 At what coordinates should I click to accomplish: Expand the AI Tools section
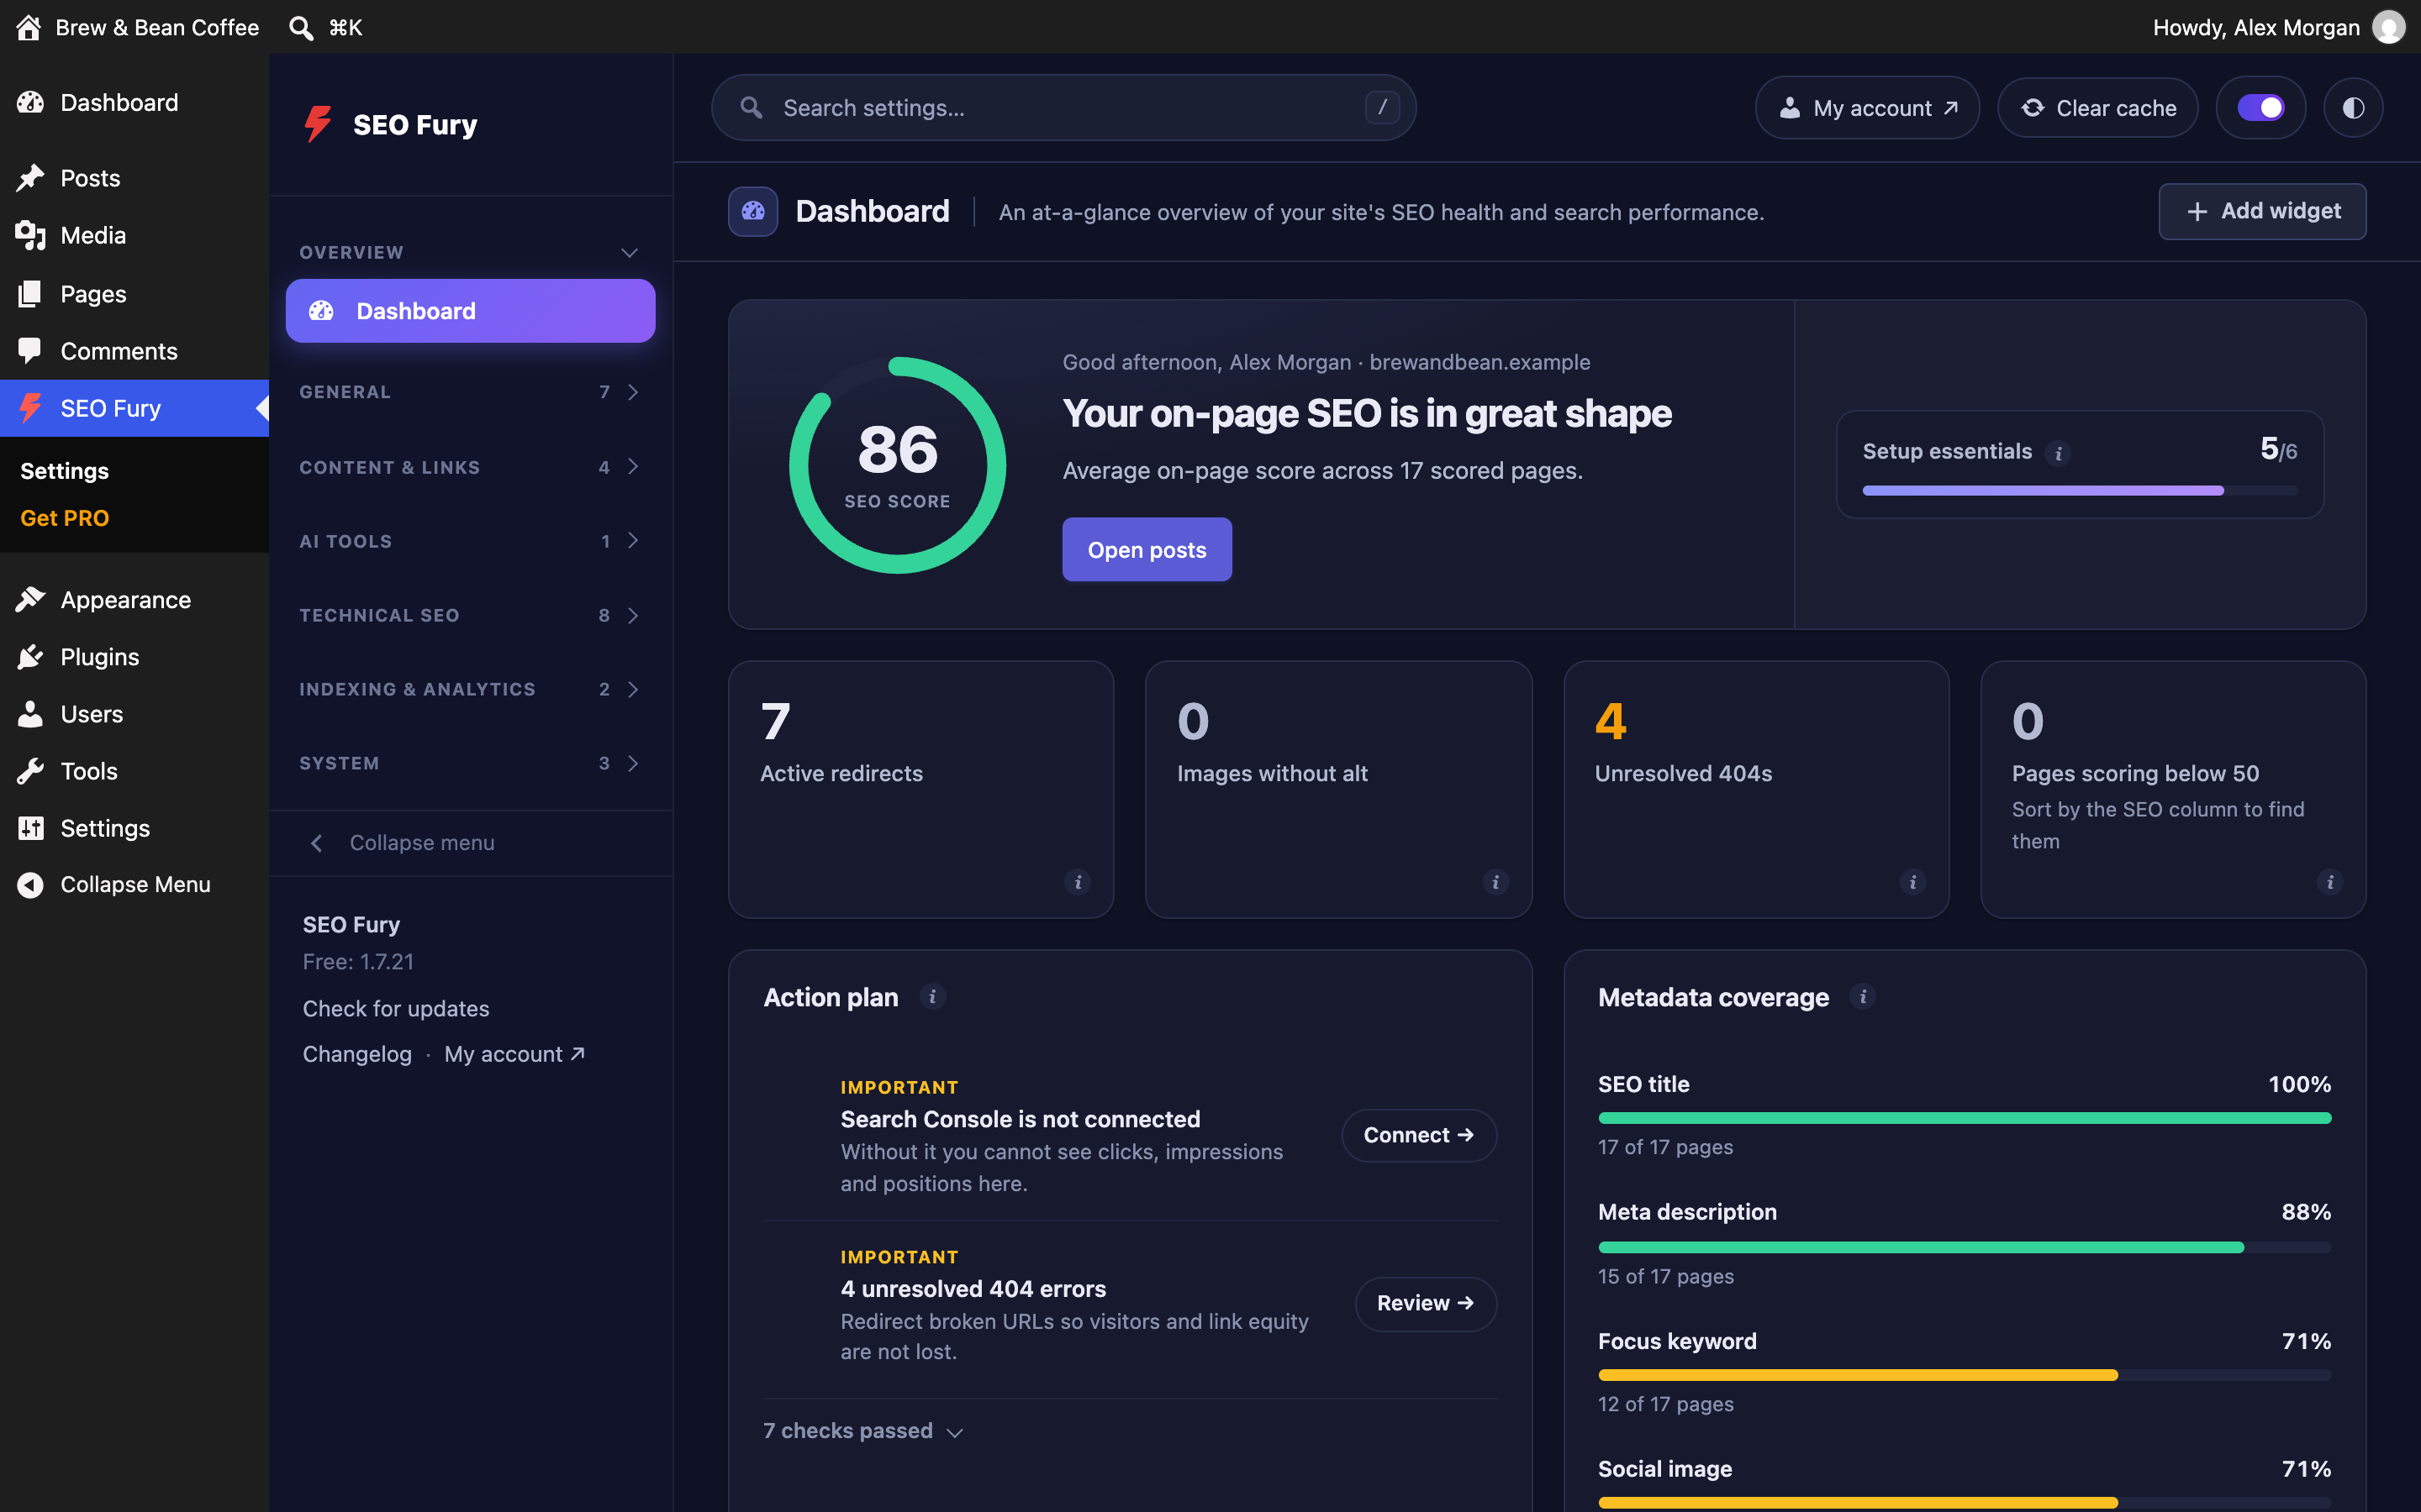tap(470, 541)
